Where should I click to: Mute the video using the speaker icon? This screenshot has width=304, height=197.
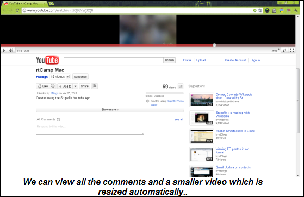click(x=11, y=51)
